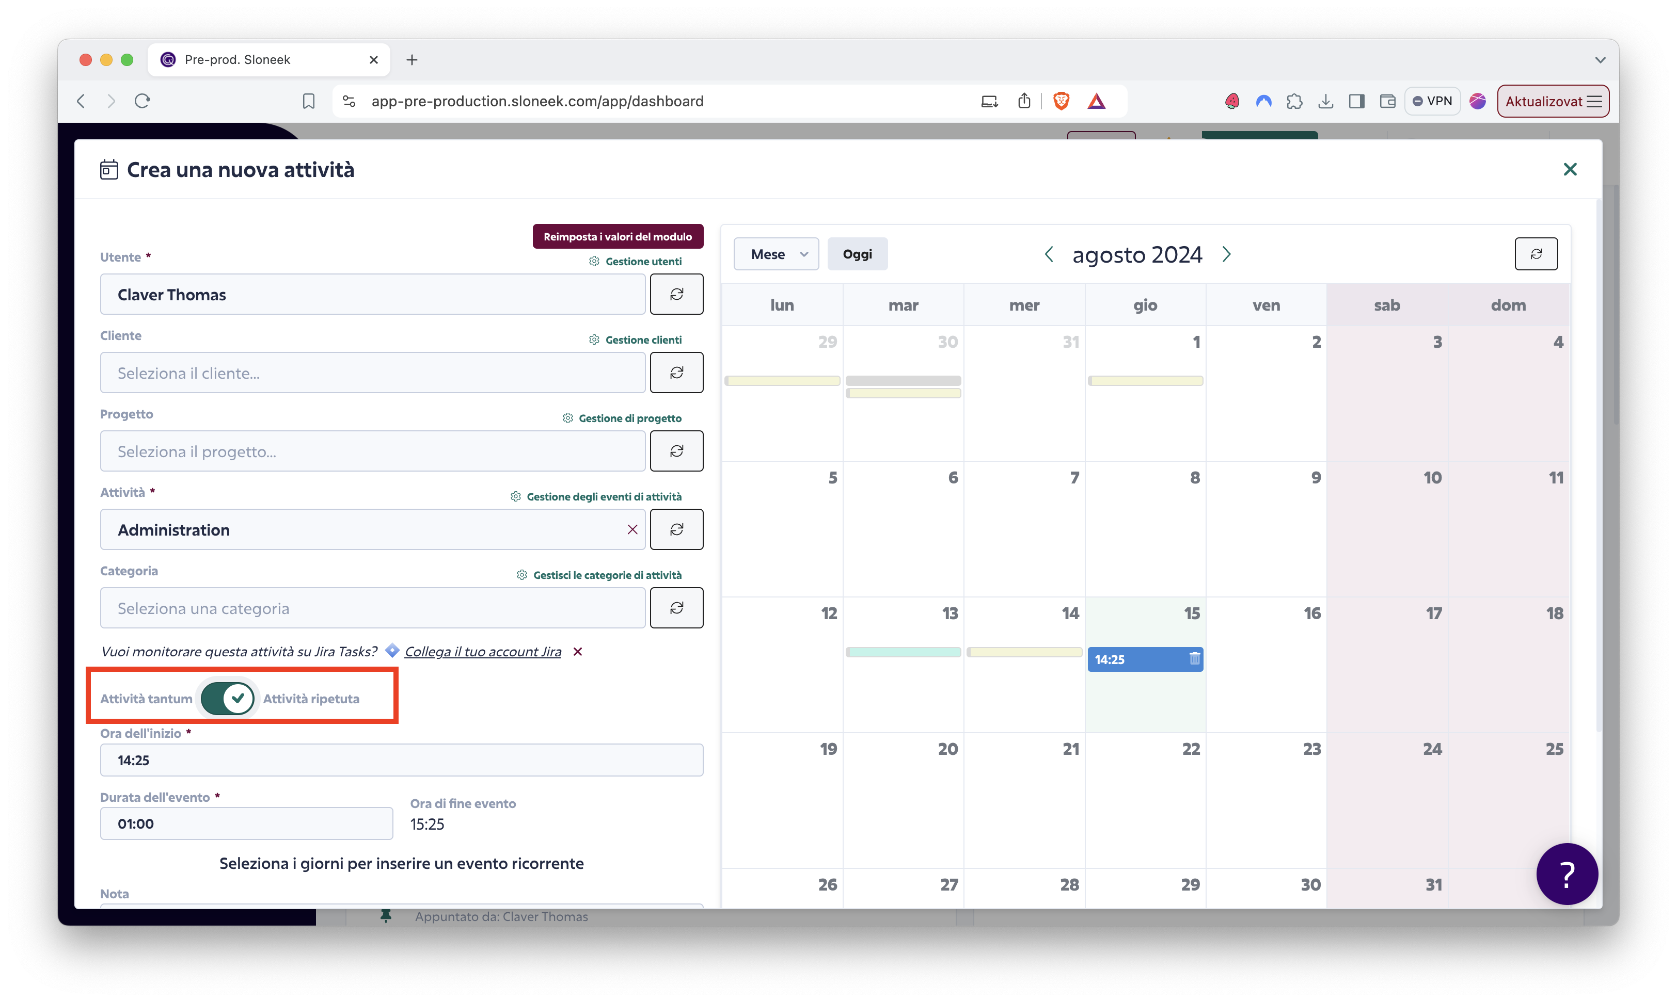Refresh the Categoria category list

click(x=676, y=608)
